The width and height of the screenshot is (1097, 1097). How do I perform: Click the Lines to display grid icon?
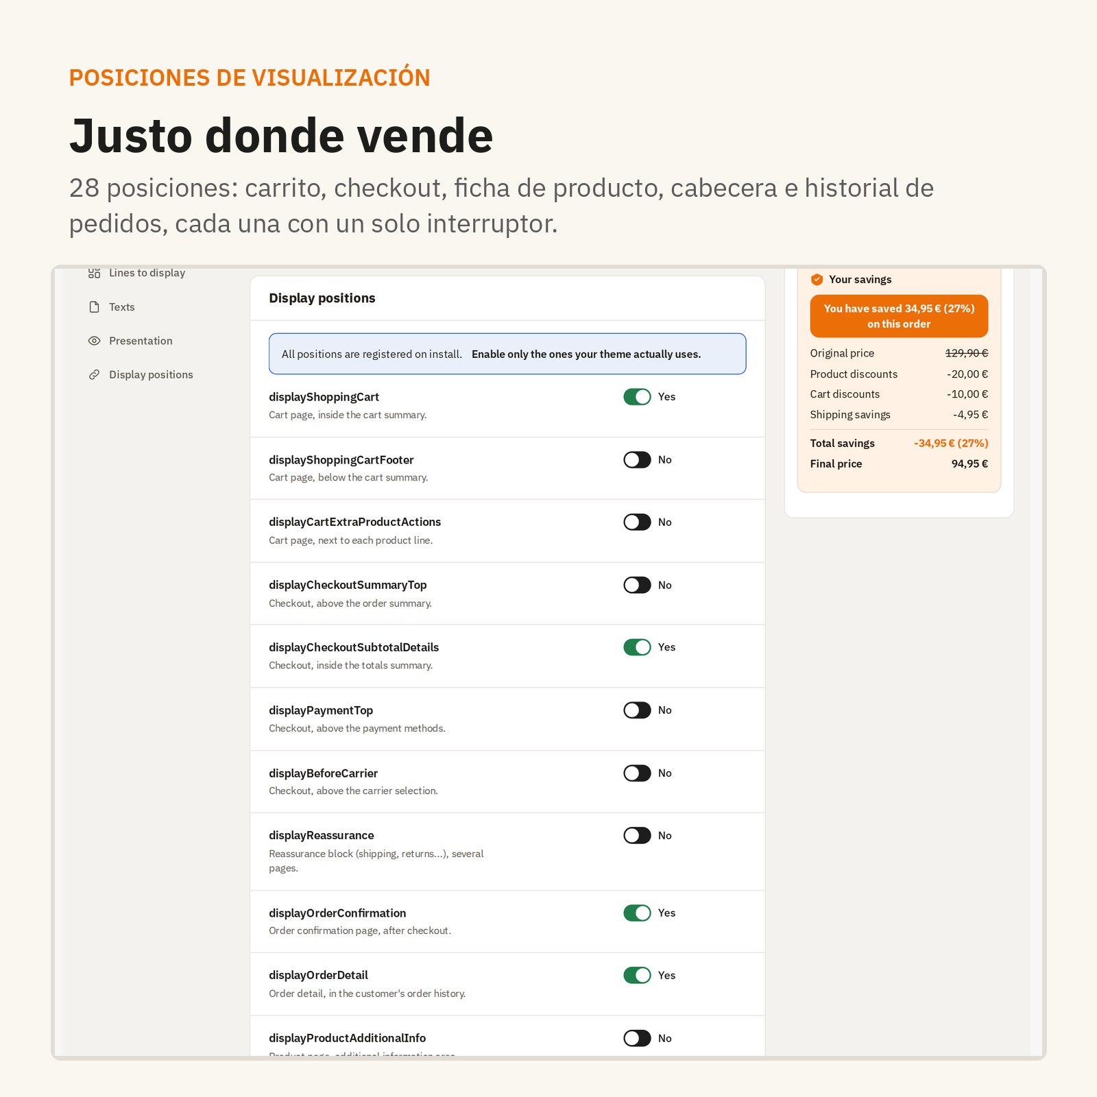[95, 273]
